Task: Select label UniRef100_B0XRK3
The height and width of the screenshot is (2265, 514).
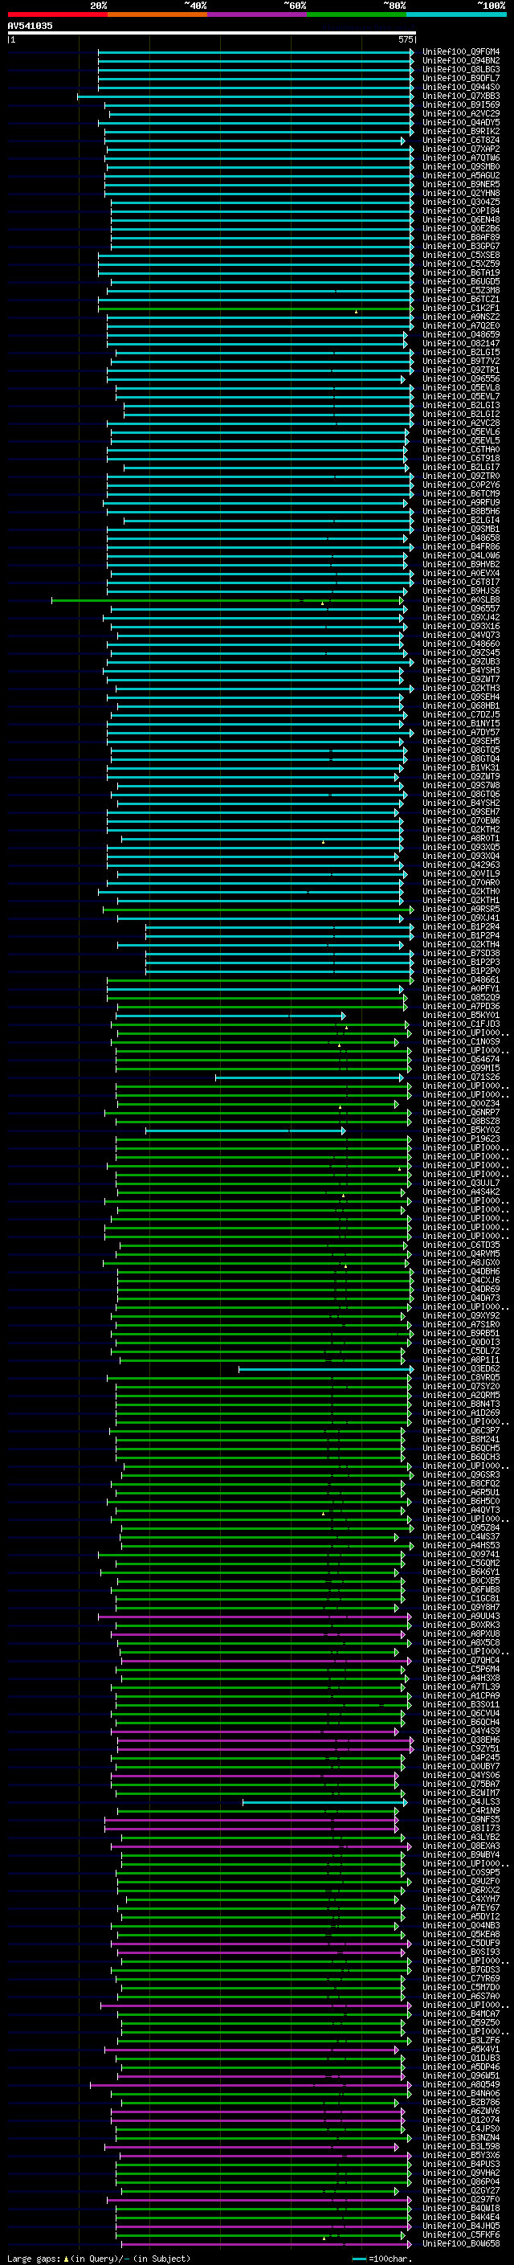Action: coord(461,1625)
